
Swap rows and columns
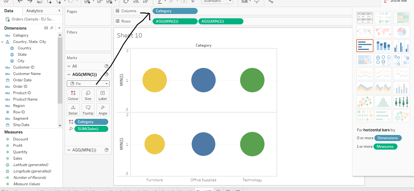126,2
